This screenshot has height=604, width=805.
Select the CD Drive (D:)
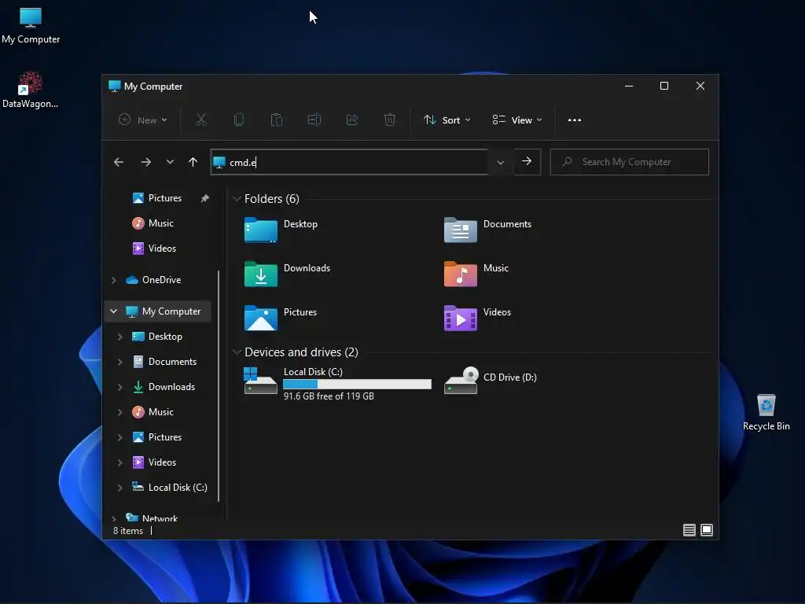[x=491, y=380]
